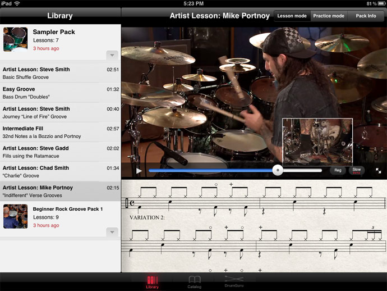Select Steve Gadd Ratamacue fills lesson
The height and width of the screenshot is (291, 387).
(x=61, y=152)
